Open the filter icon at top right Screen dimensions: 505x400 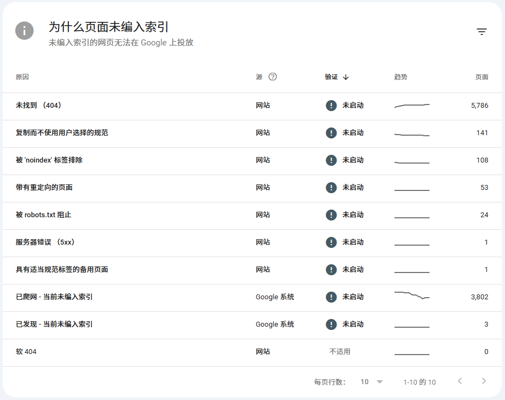click(x=481, y=32)
